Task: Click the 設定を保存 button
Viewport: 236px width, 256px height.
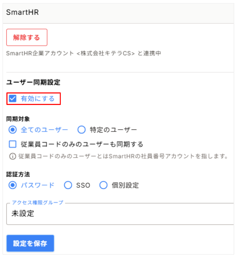Action: (x=30, y=243)
